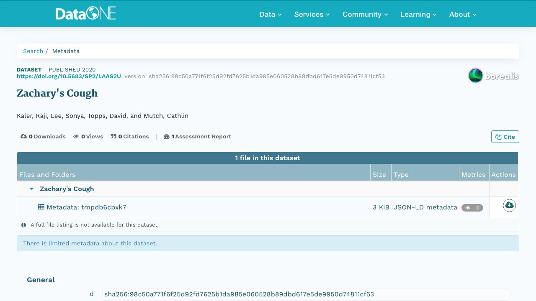Click the authors line Kaler, Raji

tap(103, 116)
